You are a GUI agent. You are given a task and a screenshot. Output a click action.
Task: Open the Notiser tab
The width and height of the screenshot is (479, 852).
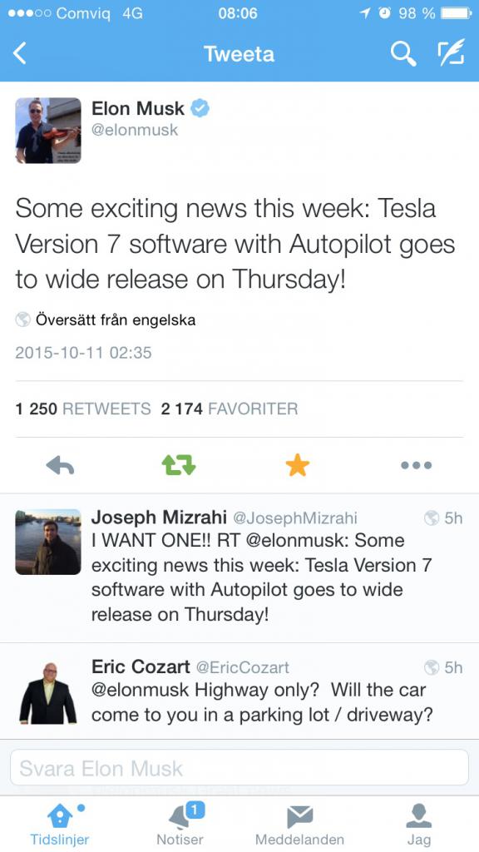click(180, 825)
